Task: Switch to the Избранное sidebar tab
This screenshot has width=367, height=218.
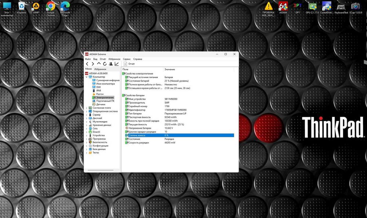Action: pos(100,69)
